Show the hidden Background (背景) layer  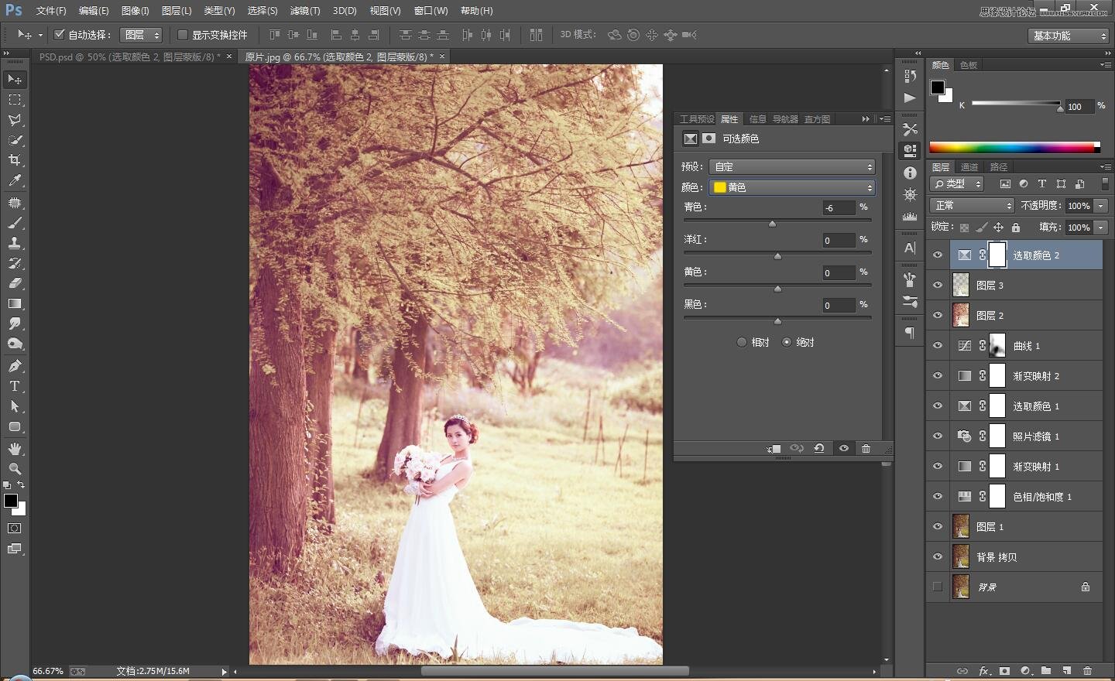pos(938,587)
